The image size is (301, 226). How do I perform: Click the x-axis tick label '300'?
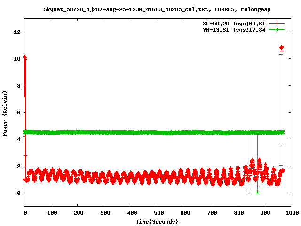click(105, 213)
